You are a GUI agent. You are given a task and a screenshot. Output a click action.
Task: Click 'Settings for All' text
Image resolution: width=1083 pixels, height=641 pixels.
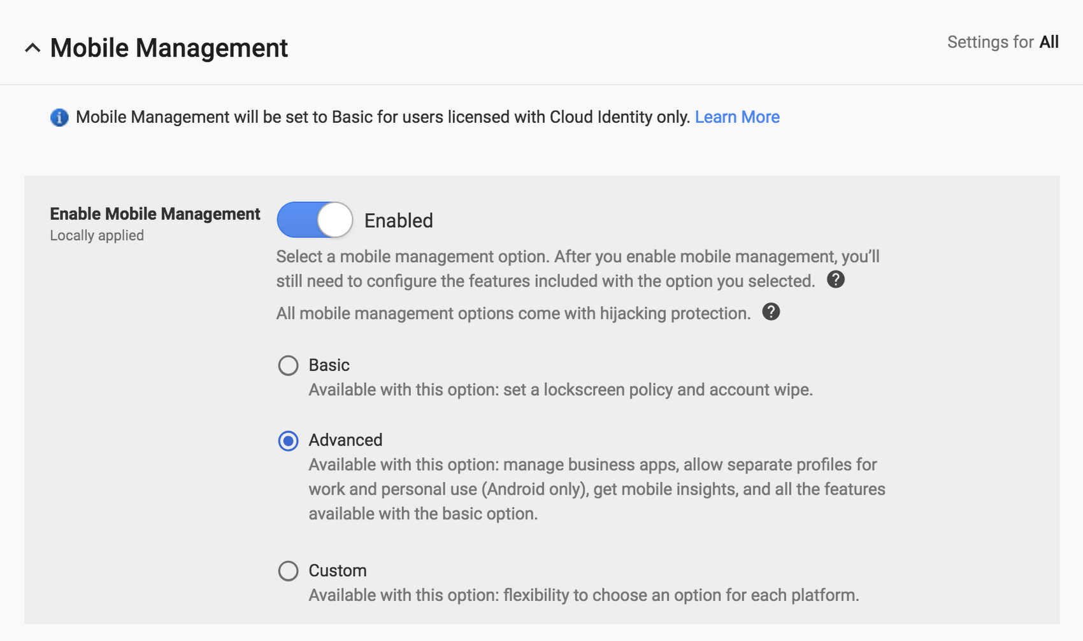tap(1003, 42)
